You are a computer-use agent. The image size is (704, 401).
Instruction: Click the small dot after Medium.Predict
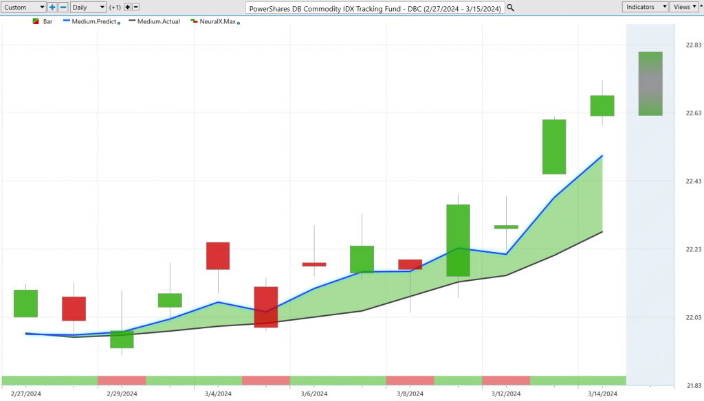(119, 23)
